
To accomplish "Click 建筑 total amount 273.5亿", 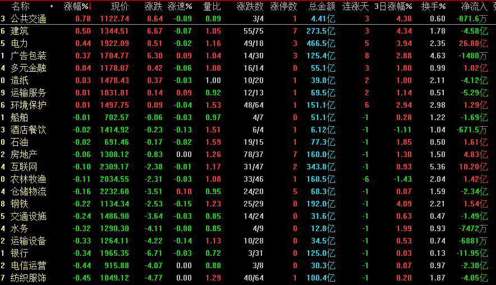I will [321, 31].
